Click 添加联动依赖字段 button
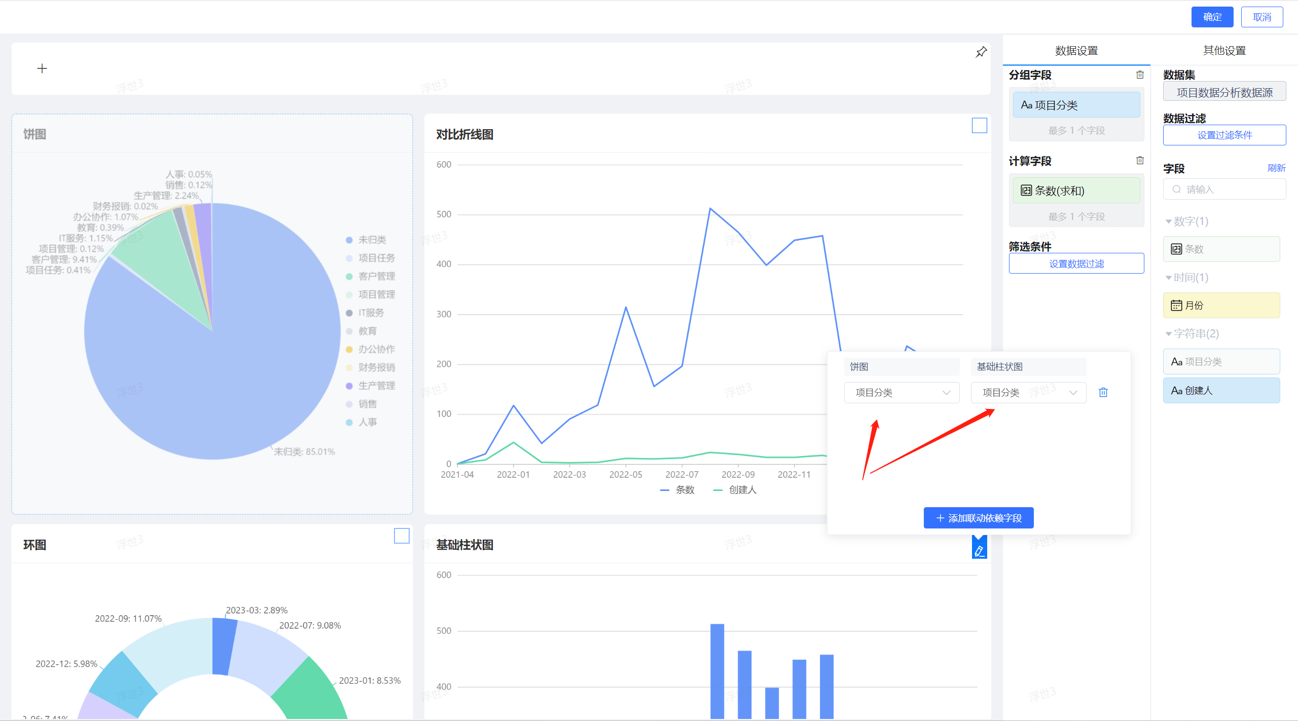 (978, 518)
